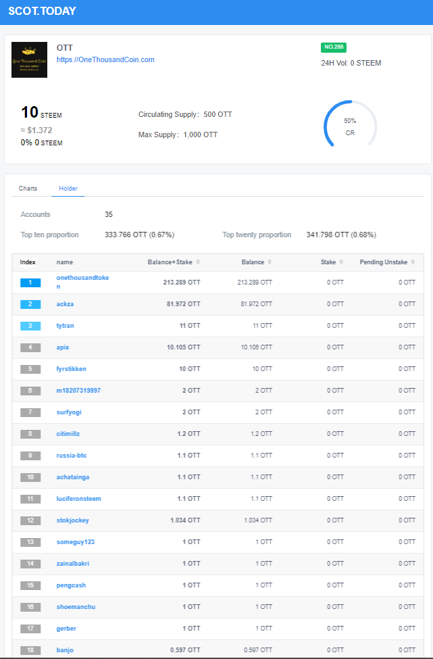Open the banjo holder link
The image size is (433, 659).
coord(65,650)
